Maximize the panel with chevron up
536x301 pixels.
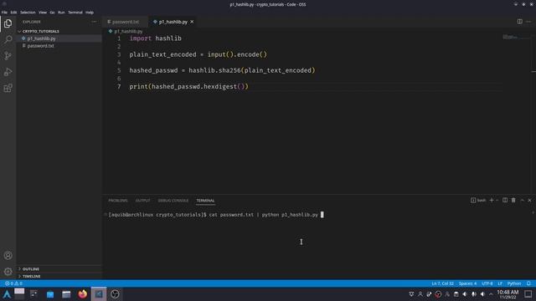[x=522, y=201]
